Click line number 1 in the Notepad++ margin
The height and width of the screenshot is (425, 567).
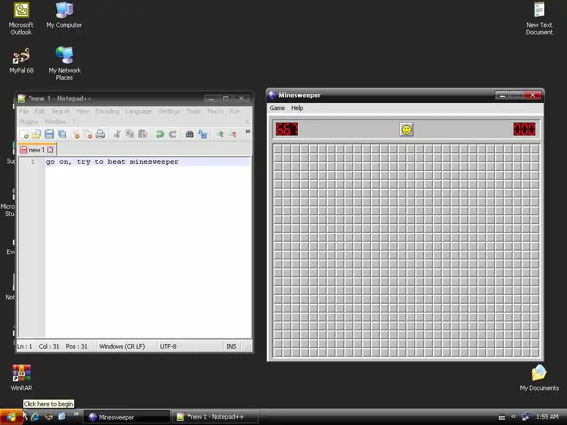click(33, 162)
